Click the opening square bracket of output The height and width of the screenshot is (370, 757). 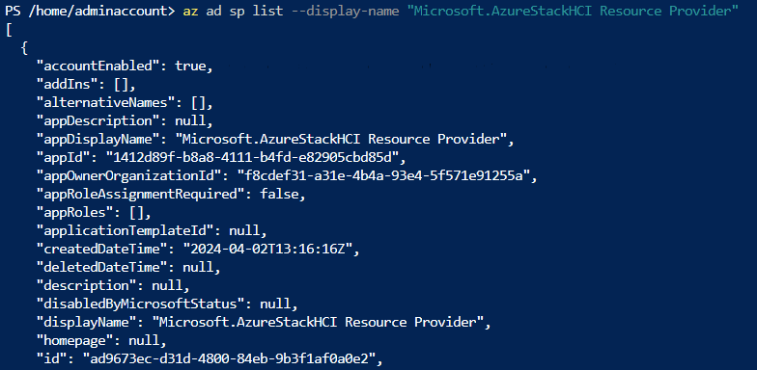click(8, 29)
